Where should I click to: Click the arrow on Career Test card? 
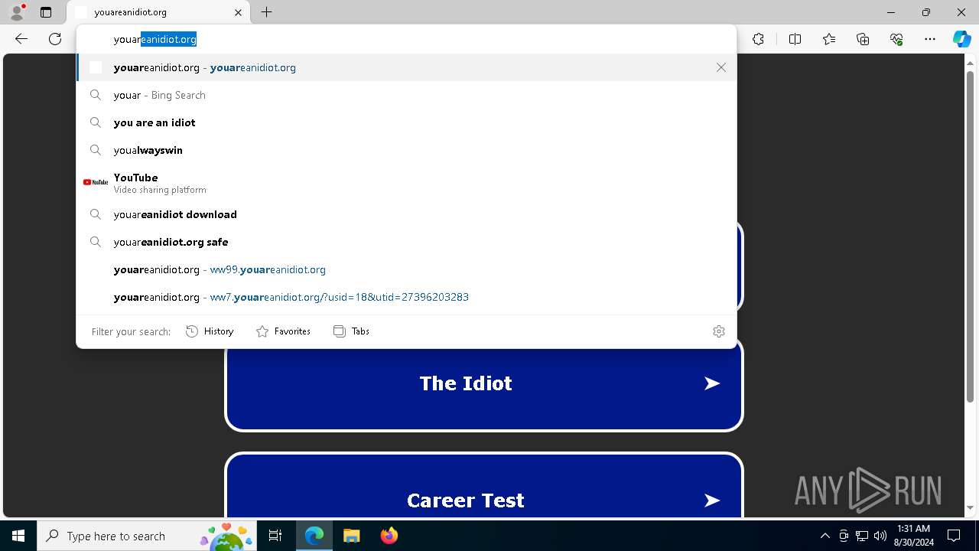pos(712,500)
